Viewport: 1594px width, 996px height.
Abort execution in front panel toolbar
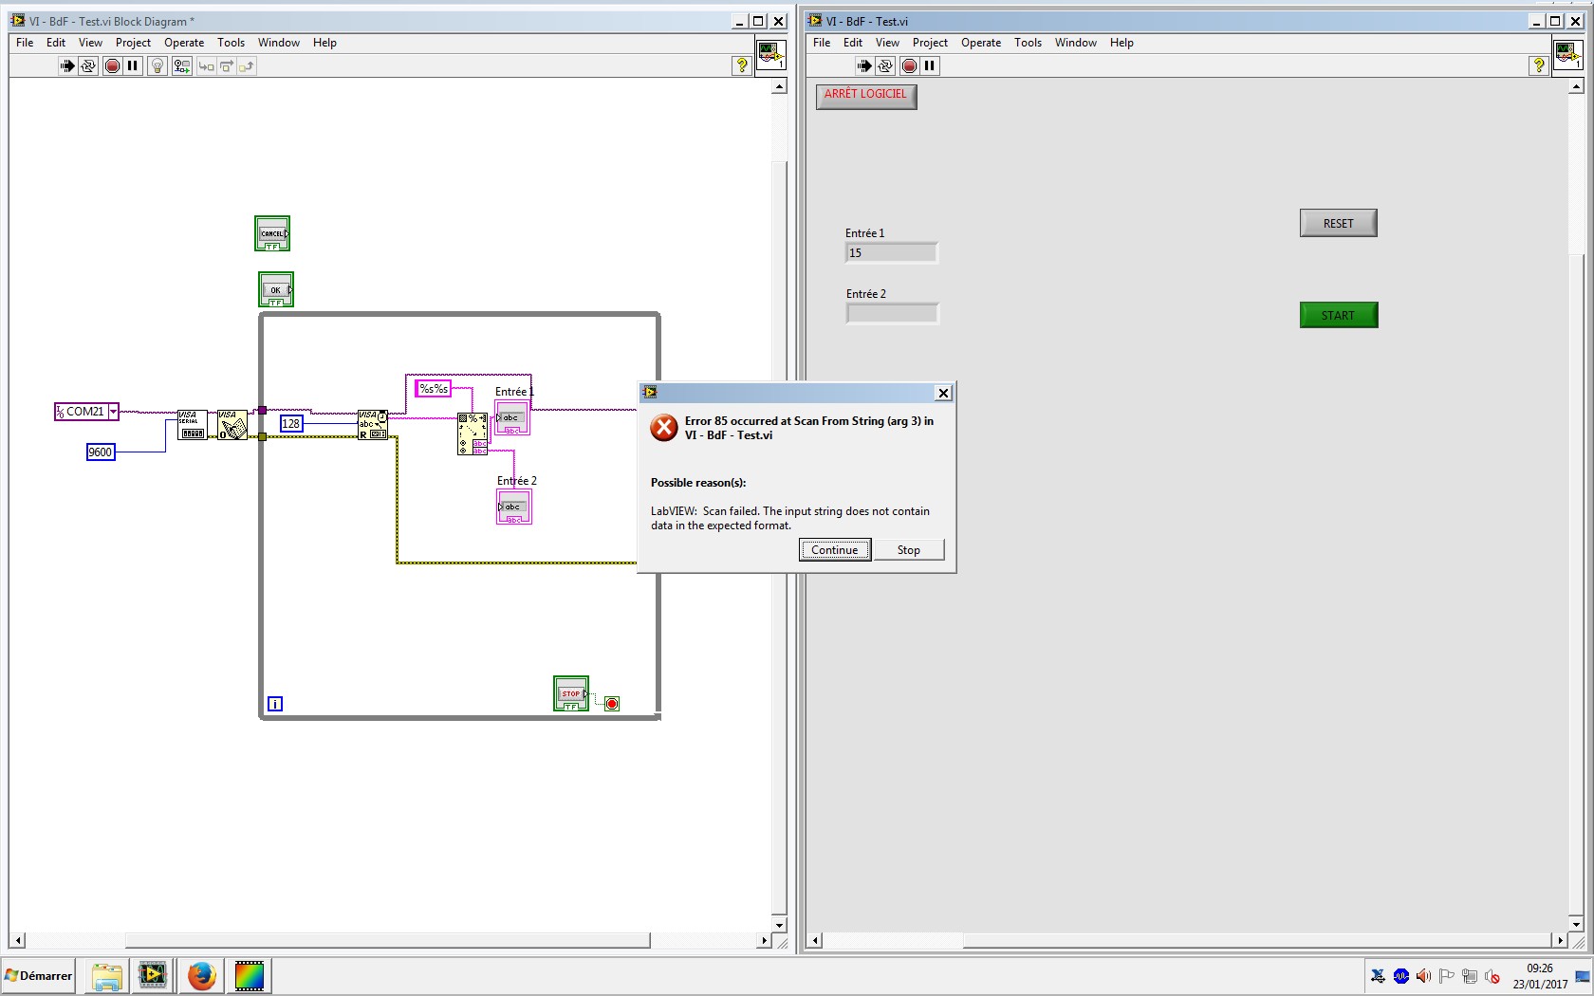pyautogui.click(x=909, y=65)
